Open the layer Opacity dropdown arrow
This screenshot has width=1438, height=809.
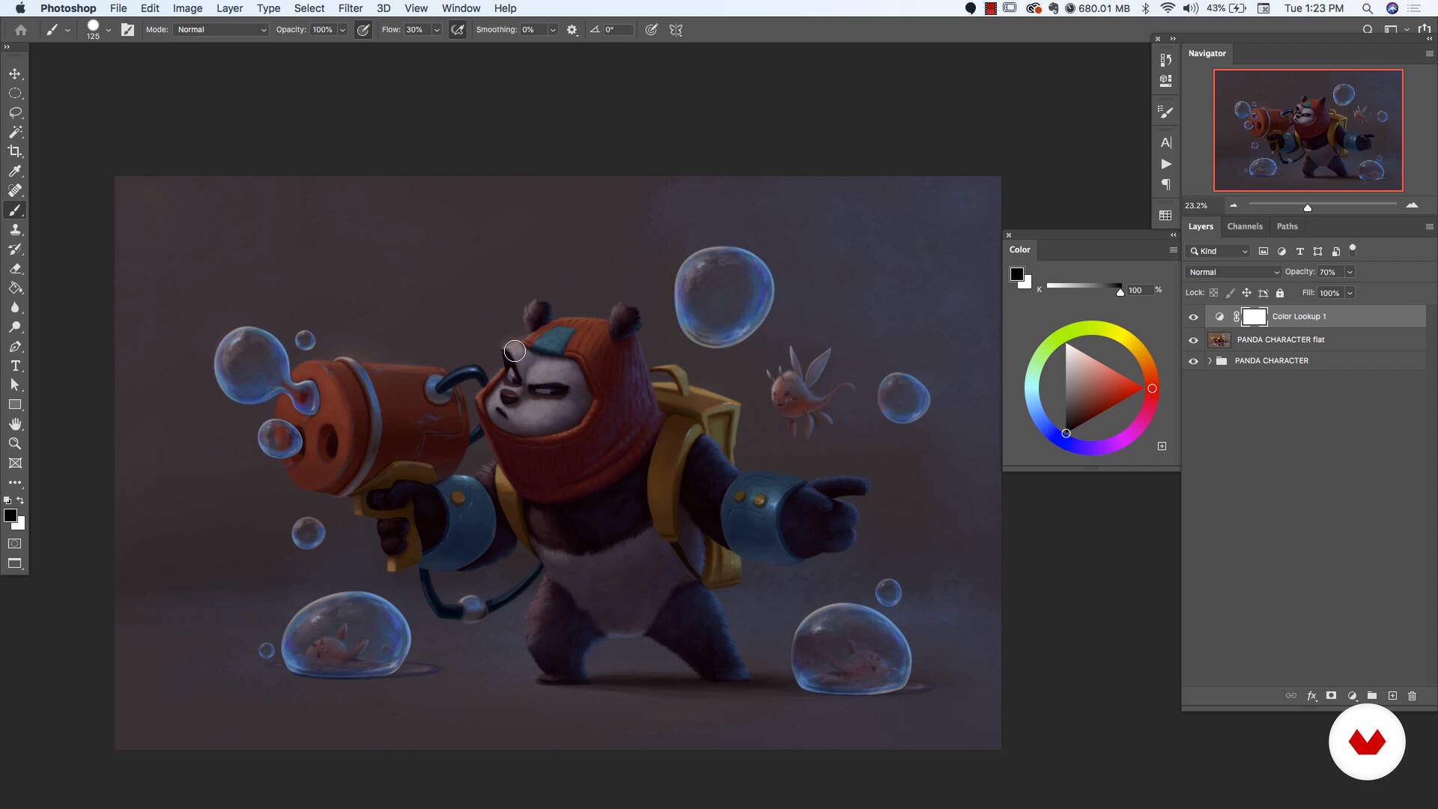click(1350, 272)
